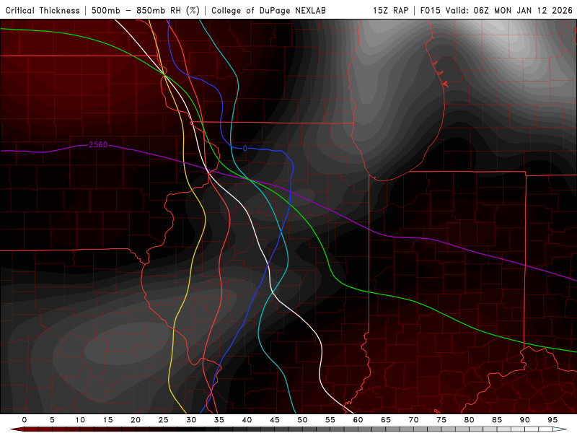Click the "Critical Thickness" title text
Screen dimensions: 577x433
tap(43, 10)
